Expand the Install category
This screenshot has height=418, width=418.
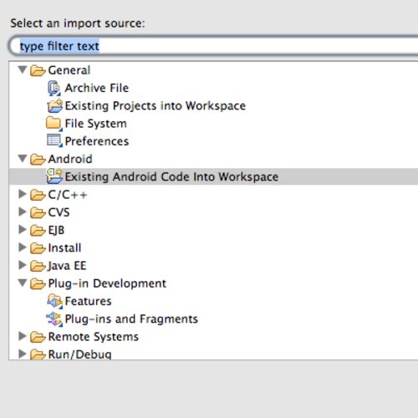point(23,247)
